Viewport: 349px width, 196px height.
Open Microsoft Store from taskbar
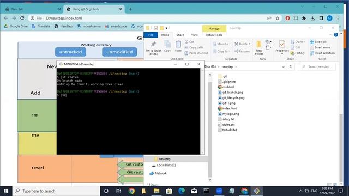[x=169, y=191]
